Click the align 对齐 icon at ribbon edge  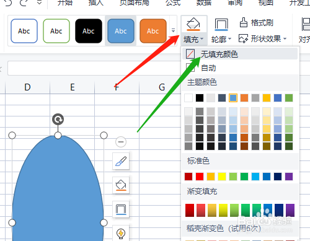click(x=306, y=24)
